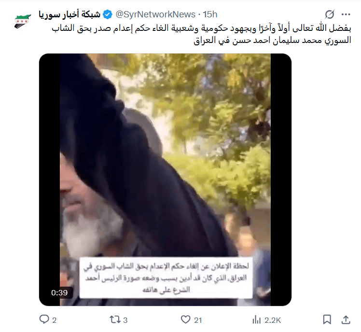Screen dimensions: 361x332
Task: Open the post via the 15h timestamp
Action: (x=210, y=14)
